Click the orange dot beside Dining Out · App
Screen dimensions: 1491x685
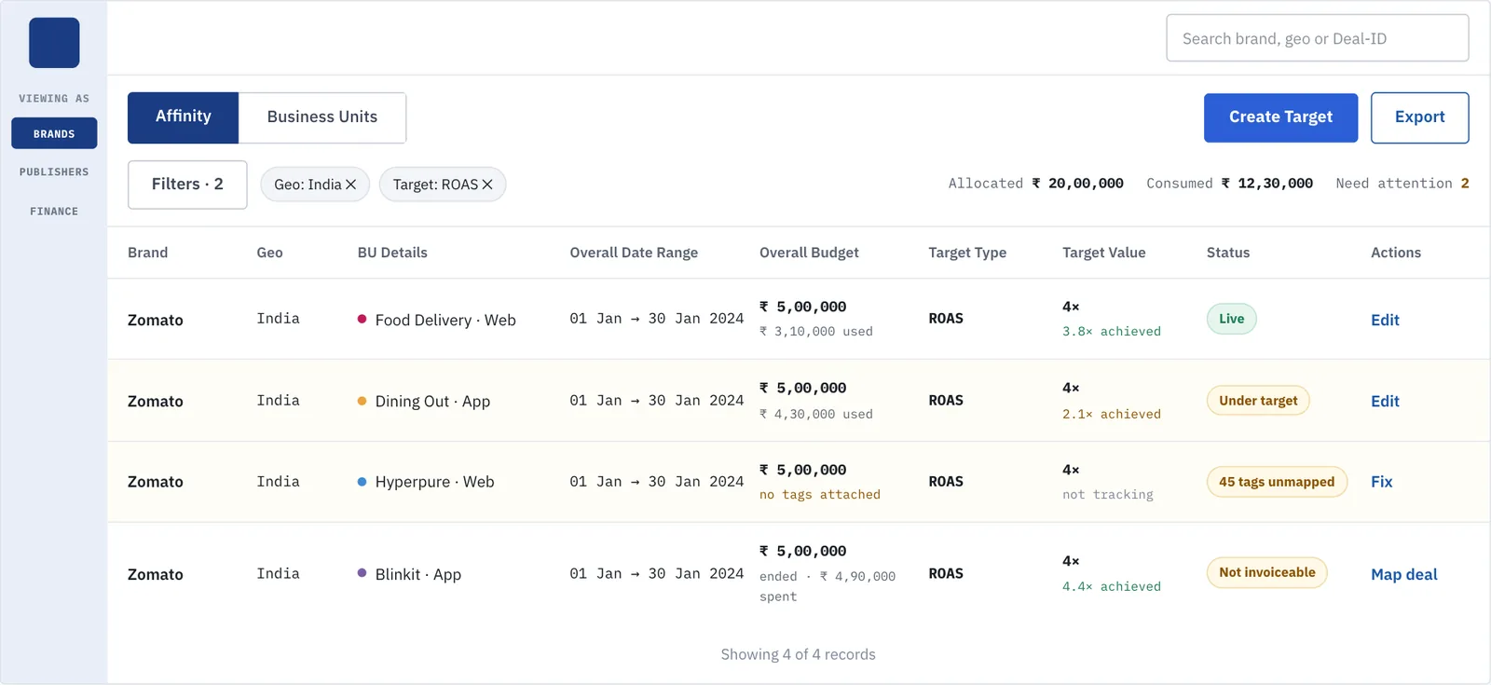362,401
